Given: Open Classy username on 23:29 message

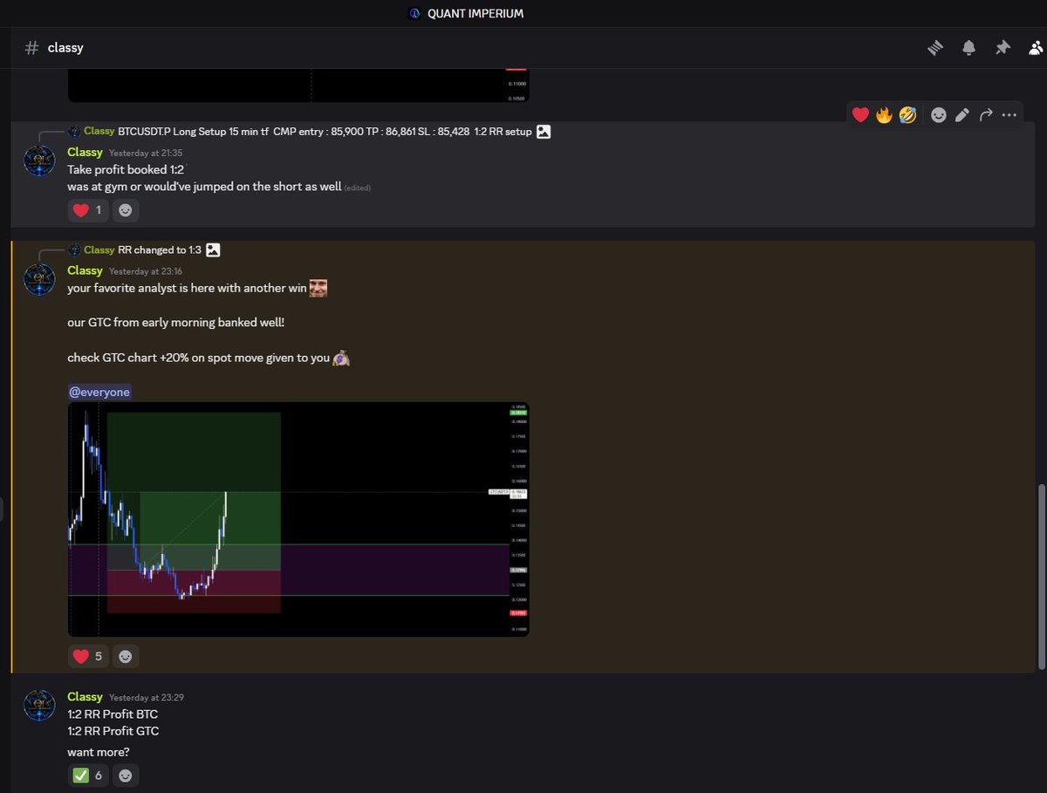Looking at the screenshot, I should 85,696.
